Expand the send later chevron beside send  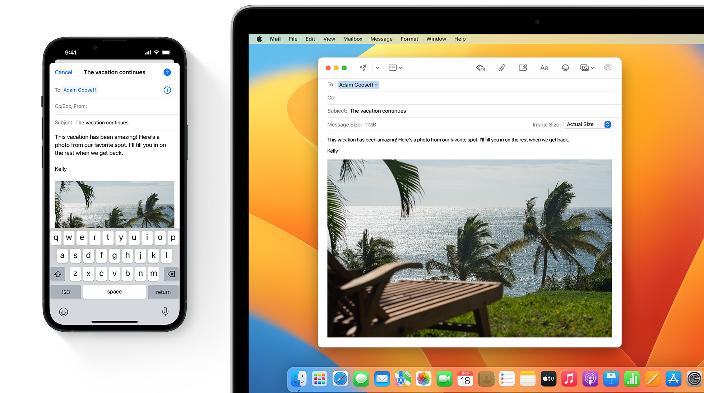[378, 68]
